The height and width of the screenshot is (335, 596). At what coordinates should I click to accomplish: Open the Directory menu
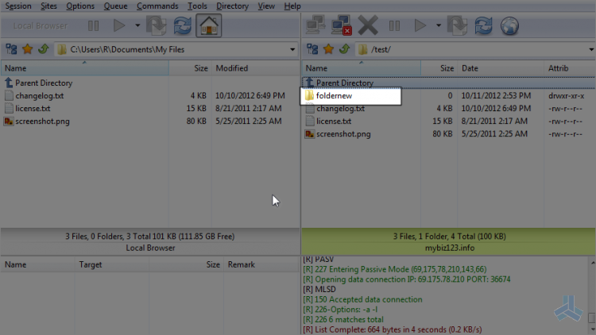click(x=232, y=6)
